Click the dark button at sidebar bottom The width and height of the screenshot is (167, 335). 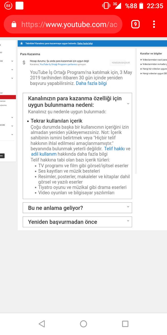click(2, 156)
